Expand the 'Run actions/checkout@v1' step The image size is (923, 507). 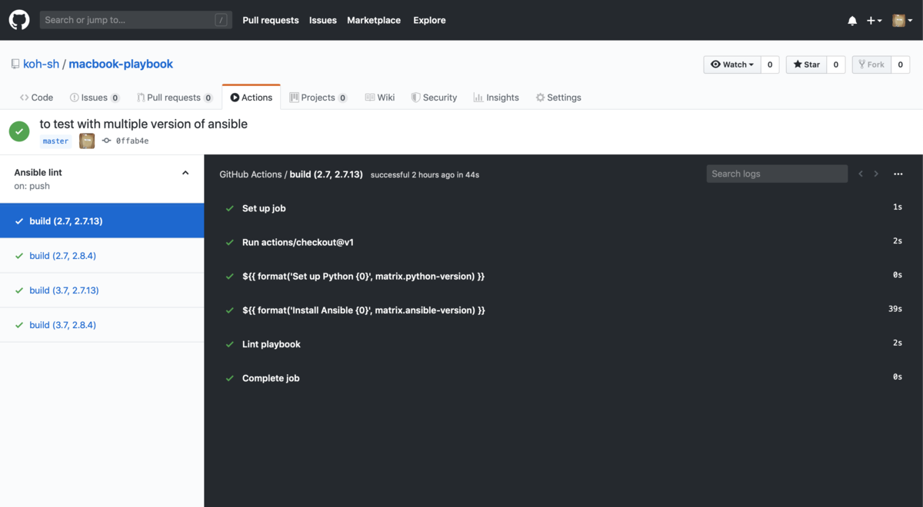click(563, 242)
